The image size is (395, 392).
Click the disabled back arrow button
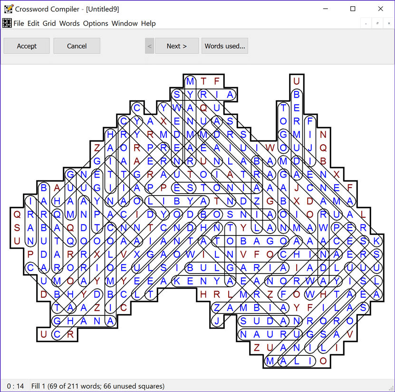pos(149,46)
